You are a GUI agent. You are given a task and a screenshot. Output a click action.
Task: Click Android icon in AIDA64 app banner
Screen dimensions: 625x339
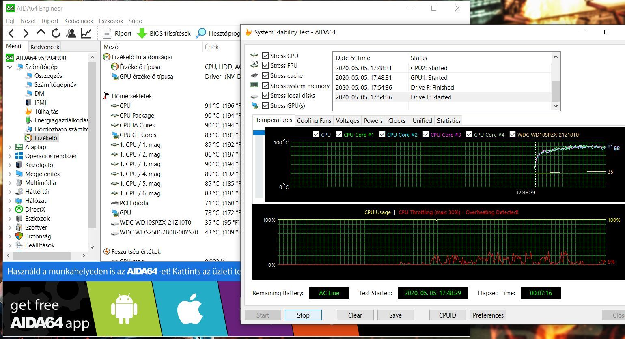(124, 309)
